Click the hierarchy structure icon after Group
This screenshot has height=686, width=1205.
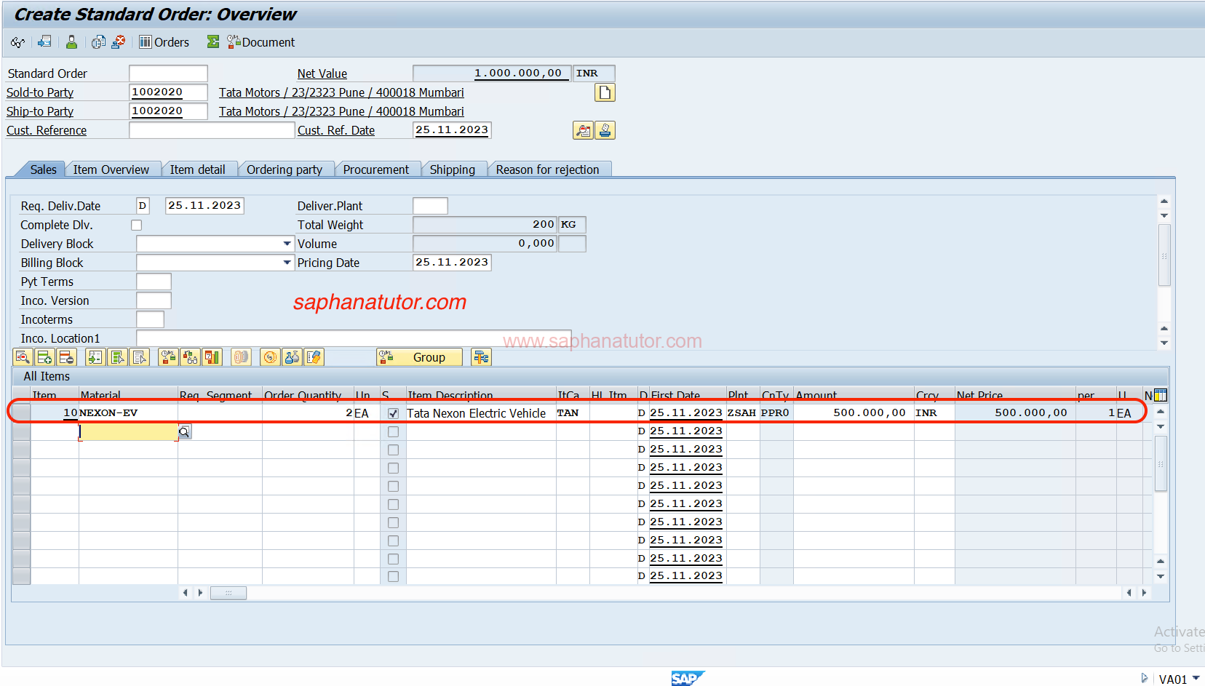tap(481, 357)
